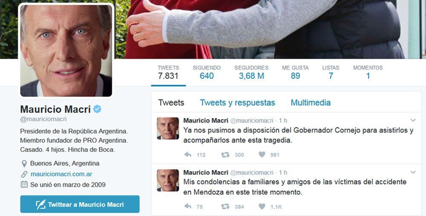View the Siguiendo 640 list
This screenshot has width=426, height=216.
207,72
